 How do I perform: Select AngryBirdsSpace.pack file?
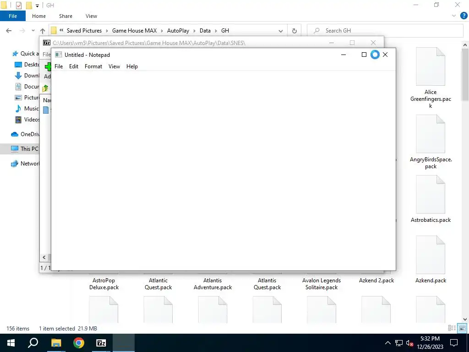pos(431,142)
